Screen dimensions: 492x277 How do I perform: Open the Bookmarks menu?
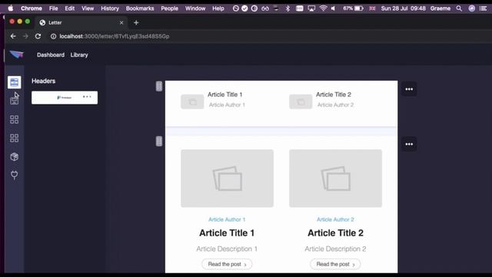[140, 8]
